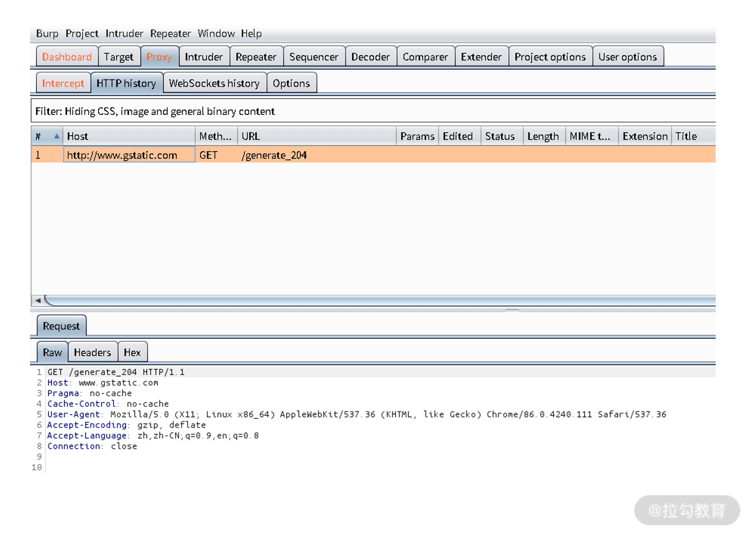Go to the Decoder tab
This screenshot has height=535, width=750.
pyautogui.click(x=370, y=57)
